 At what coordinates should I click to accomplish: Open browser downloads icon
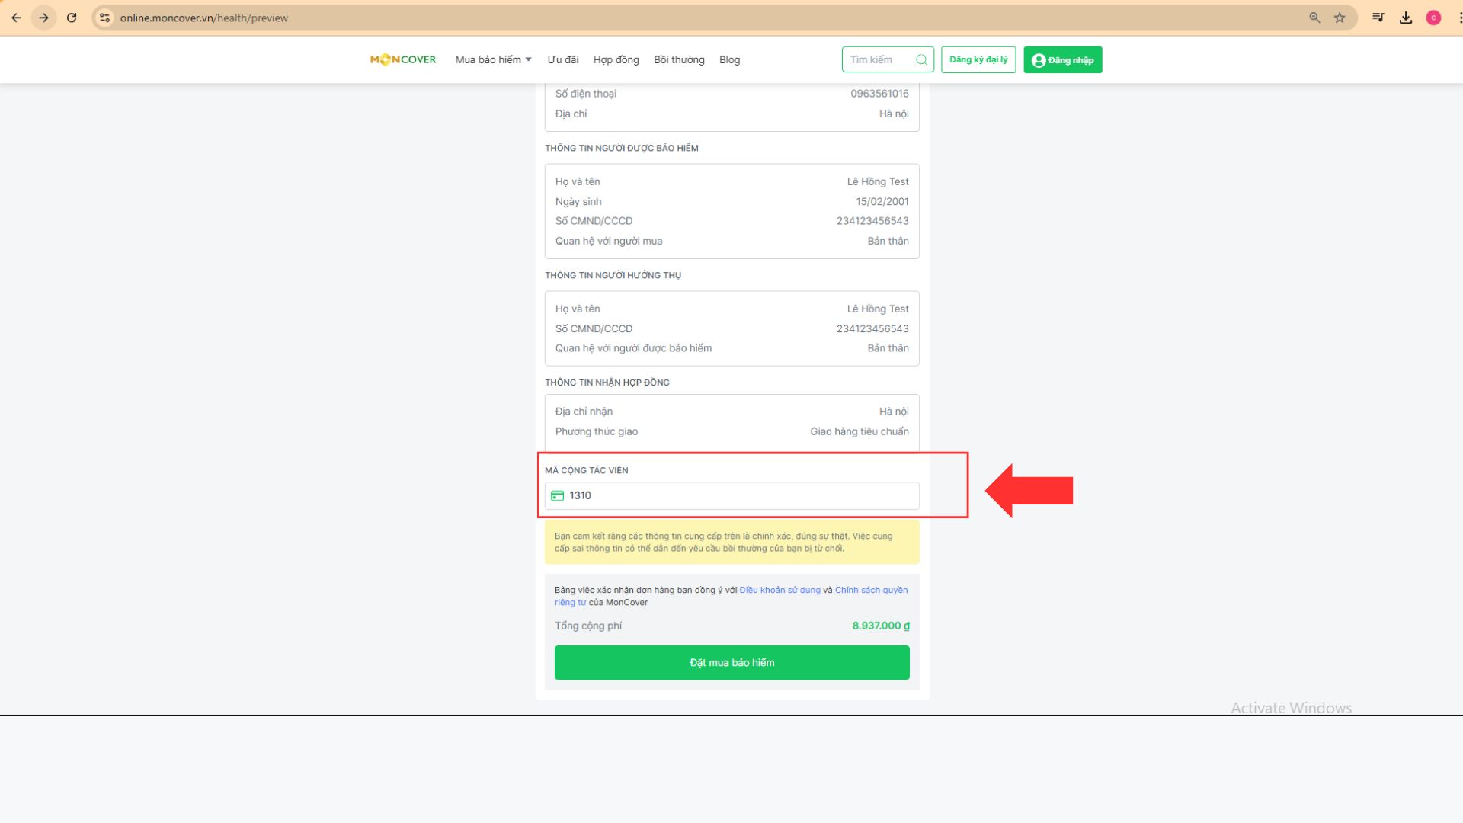[x=1406, y=18]
